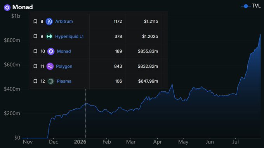This screenshot has width=264, height=148.
Task: Click the $1.211b TVL value
Action: (x=151, y=22)
